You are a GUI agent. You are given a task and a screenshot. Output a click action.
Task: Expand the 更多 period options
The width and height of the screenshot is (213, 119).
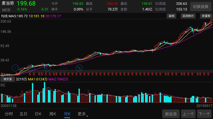coord(82,114)
